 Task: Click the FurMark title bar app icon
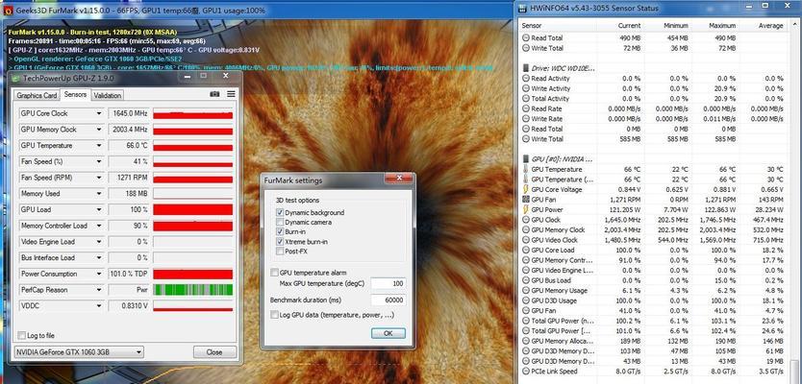point(9,10)
